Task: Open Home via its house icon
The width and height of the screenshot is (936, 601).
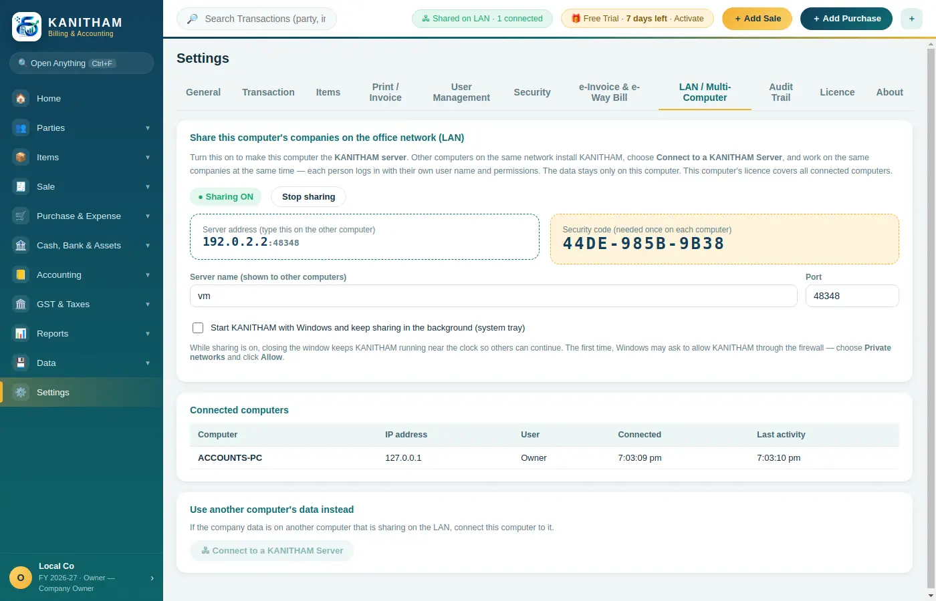Action: [x=21, y=98]
